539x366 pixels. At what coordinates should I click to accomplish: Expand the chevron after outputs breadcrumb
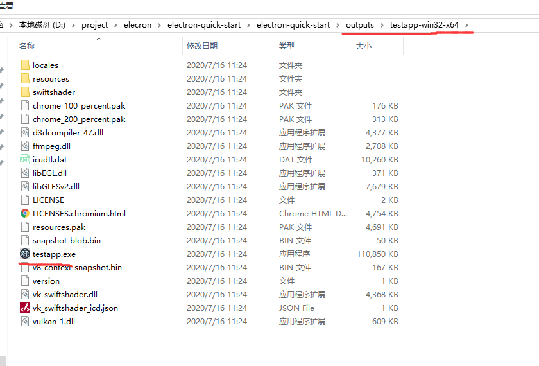point(382,25)
